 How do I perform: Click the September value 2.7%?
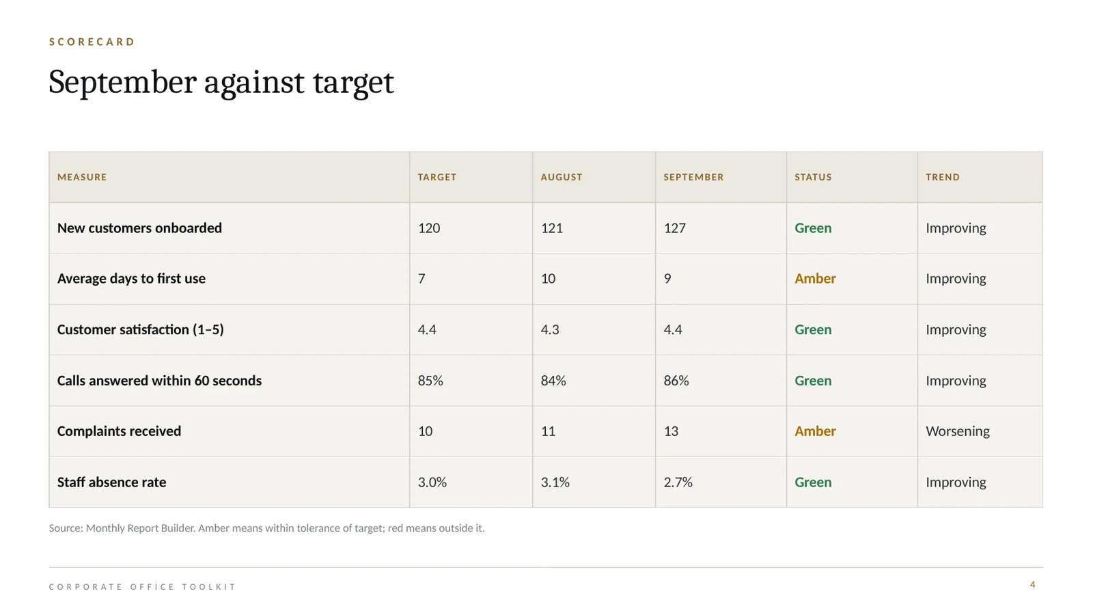(x=678, y=482)
